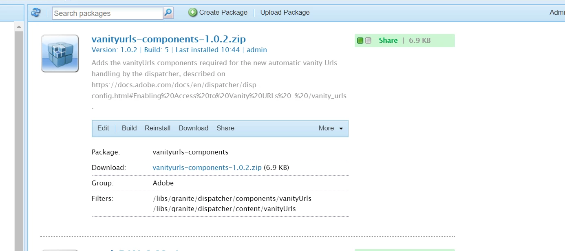Click the green Share label in status bar
The image size is (565, 251).
[388, 40]
